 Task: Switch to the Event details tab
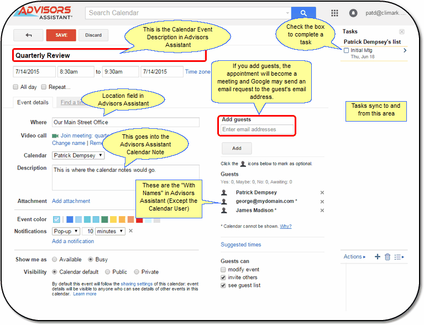[x=33, y=102]
